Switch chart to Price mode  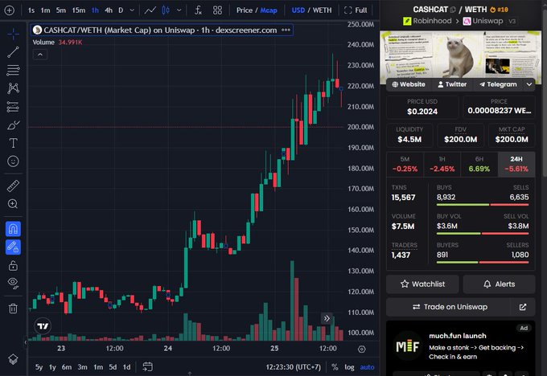point(245,10)
